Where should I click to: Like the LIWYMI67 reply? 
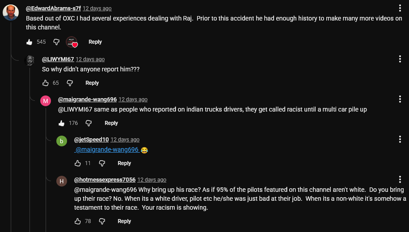tap(46, 83)
